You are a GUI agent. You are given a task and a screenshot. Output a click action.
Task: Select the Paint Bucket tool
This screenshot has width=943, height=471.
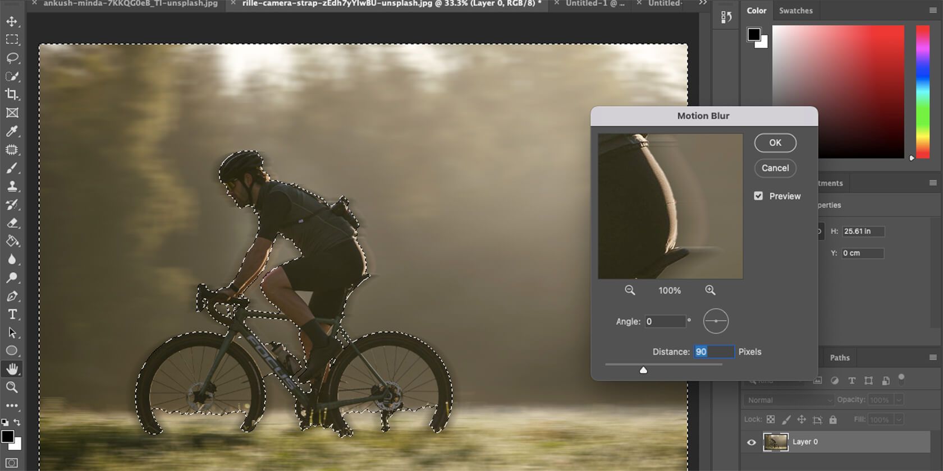point(12,241)
